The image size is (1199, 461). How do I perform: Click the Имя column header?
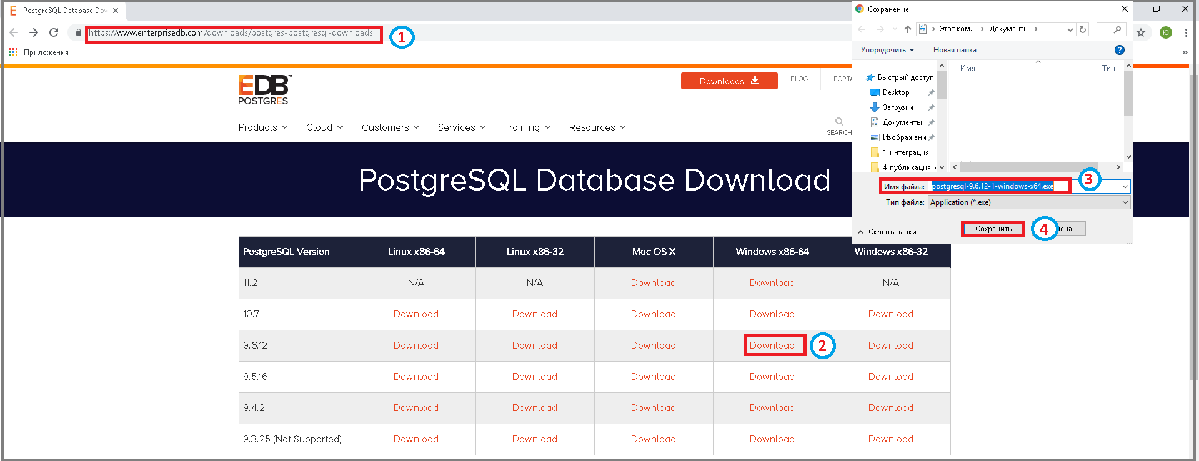coord(968,68)
